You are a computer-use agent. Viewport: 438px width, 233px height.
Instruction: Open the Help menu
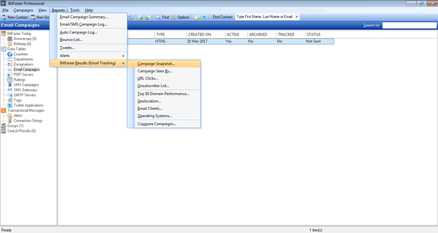(x=89, y=11)
